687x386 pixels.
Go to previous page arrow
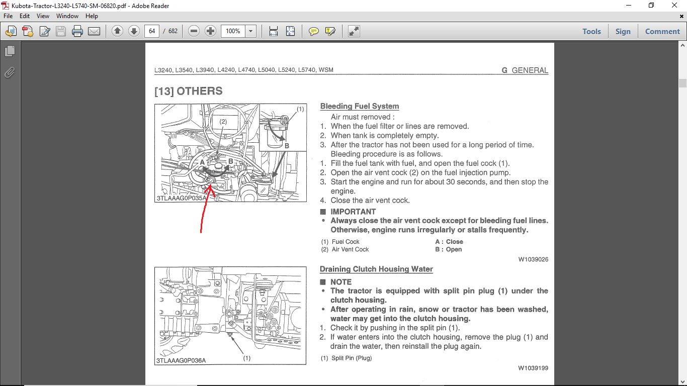pos(117,31)
